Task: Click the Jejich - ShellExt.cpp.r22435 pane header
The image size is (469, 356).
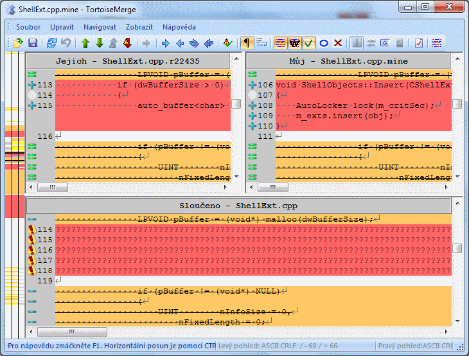Action: point(128,61)
